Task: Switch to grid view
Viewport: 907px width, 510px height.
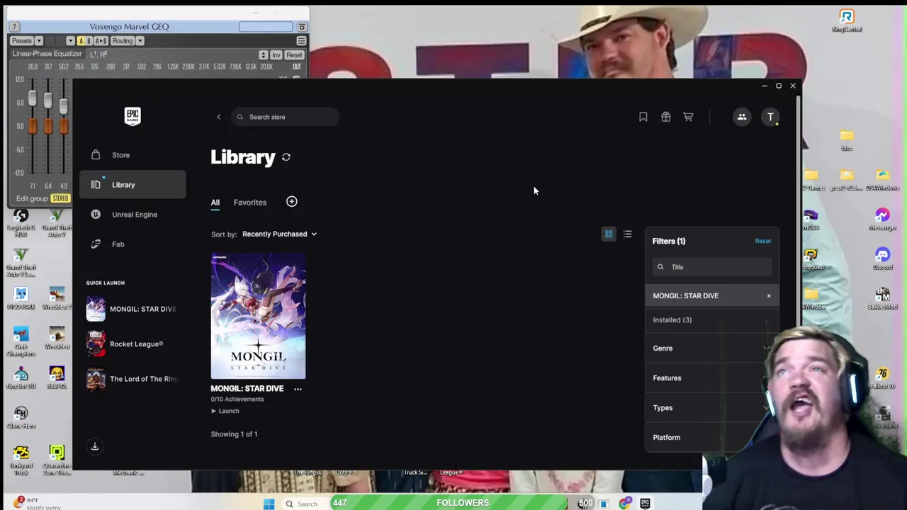Action: [609, 234]
